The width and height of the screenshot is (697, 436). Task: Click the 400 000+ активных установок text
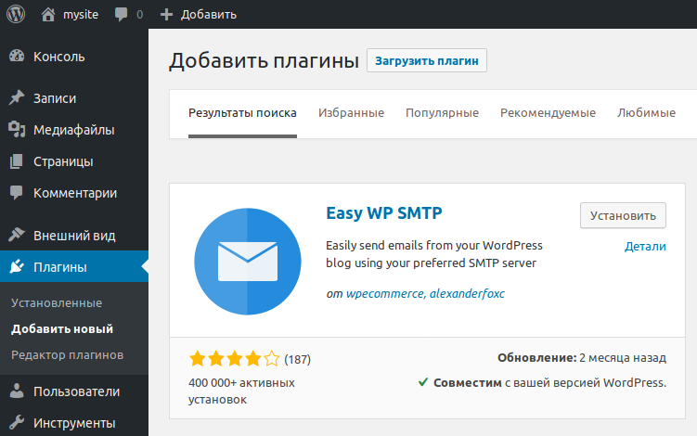[x=241, y=391]
